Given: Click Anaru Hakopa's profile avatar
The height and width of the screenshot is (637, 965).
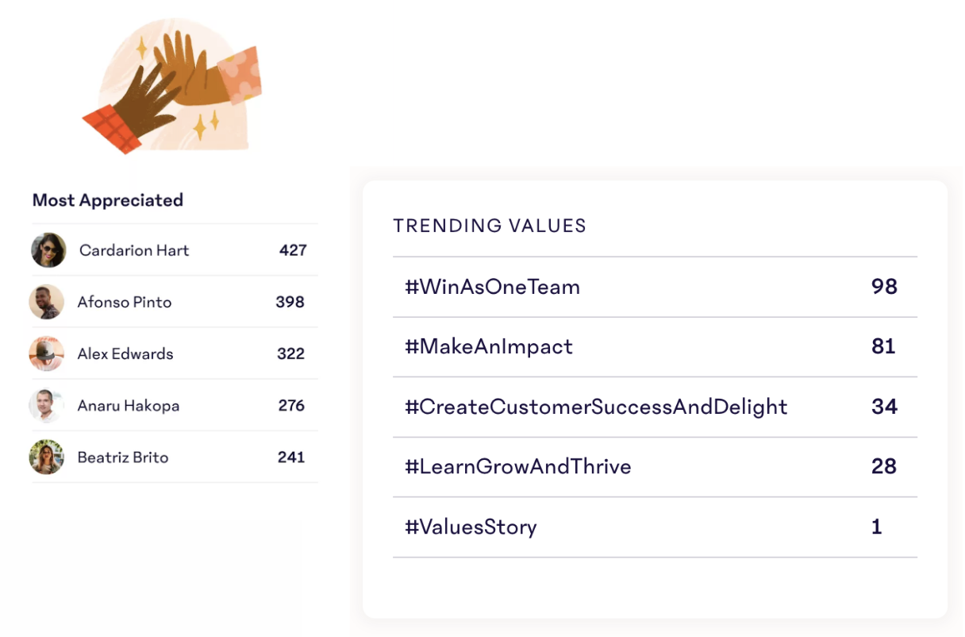Looking at the screenshot, I should coord(47,405).
